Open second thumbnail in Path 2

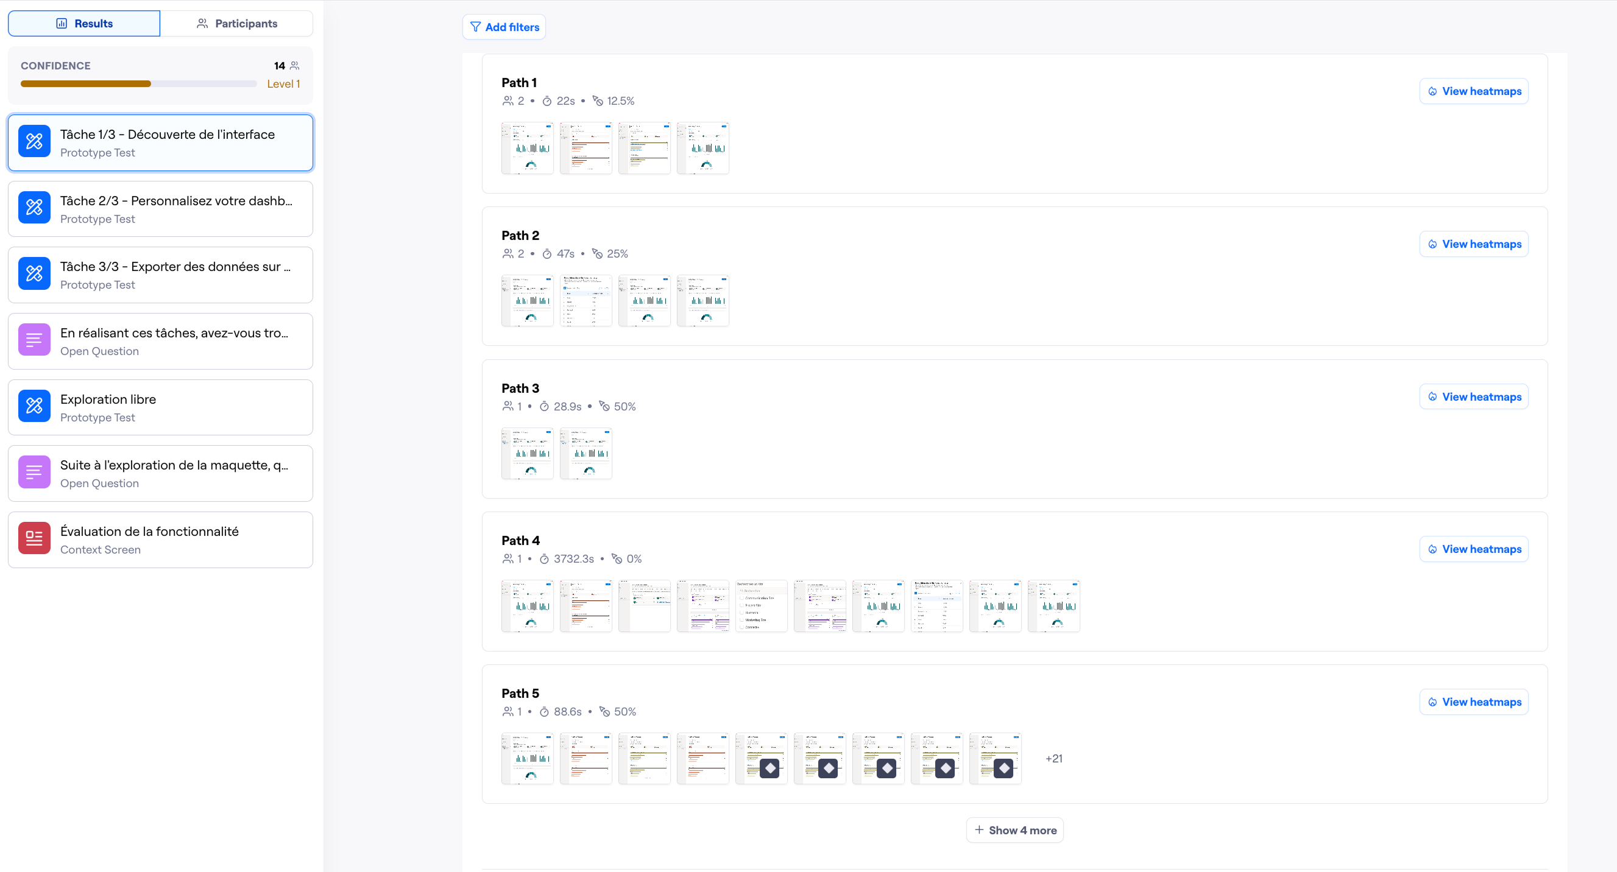(586, 300)
